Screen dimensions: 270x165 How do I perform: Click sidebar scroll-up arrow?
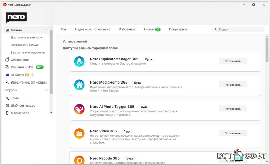coord(51,27)
